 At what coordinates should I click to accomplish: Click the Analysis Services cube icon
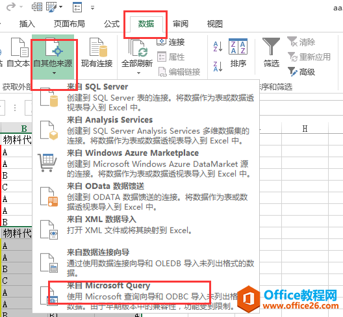pos(49,131)
